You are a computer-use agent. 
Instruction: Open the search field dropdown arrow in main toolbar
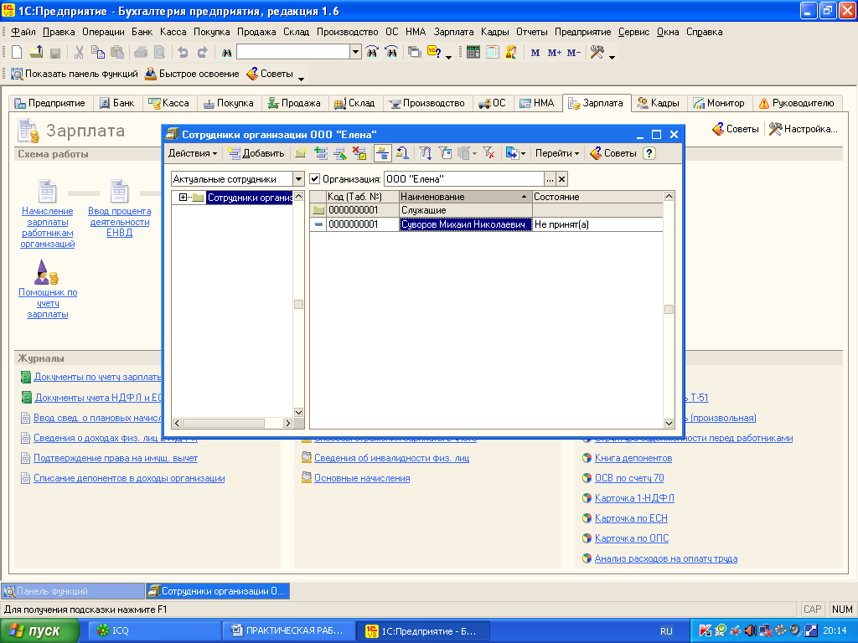click(355, 53)
